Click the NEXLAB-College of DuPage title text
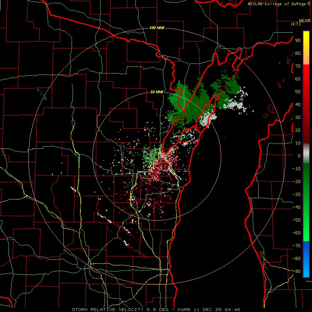This screenshot has height=312, width=312. click(279, 4)
